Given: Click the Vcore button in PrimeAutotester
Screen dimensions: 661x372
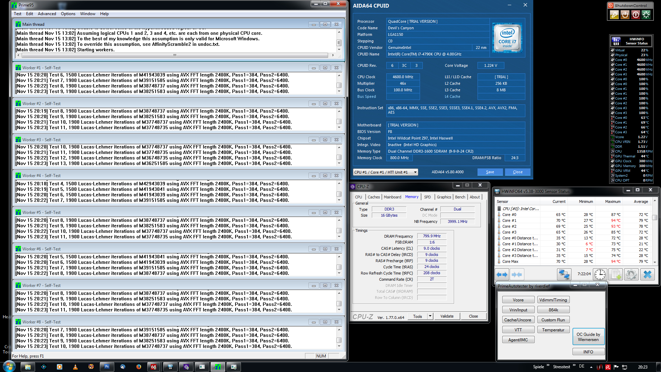Looking at the screenshot, I should tap(518, 300).
